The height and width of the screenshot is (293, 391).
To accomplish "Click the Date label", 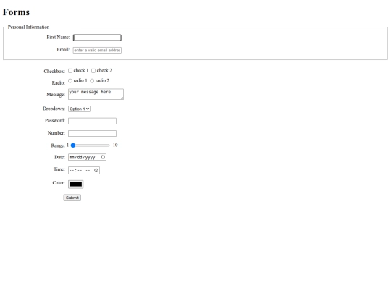I will click(59, 157).
